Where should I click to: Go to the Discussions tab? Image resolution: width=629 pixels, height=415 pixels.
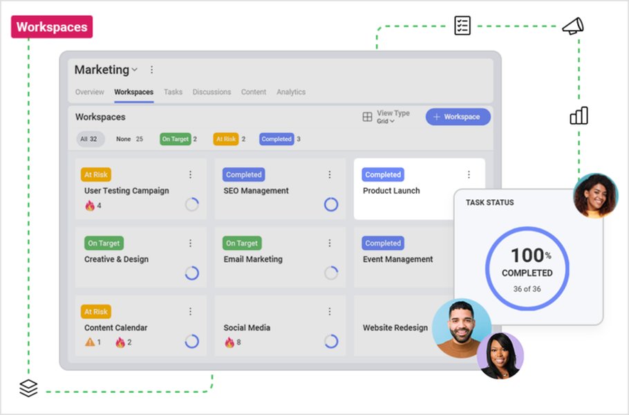212,92
